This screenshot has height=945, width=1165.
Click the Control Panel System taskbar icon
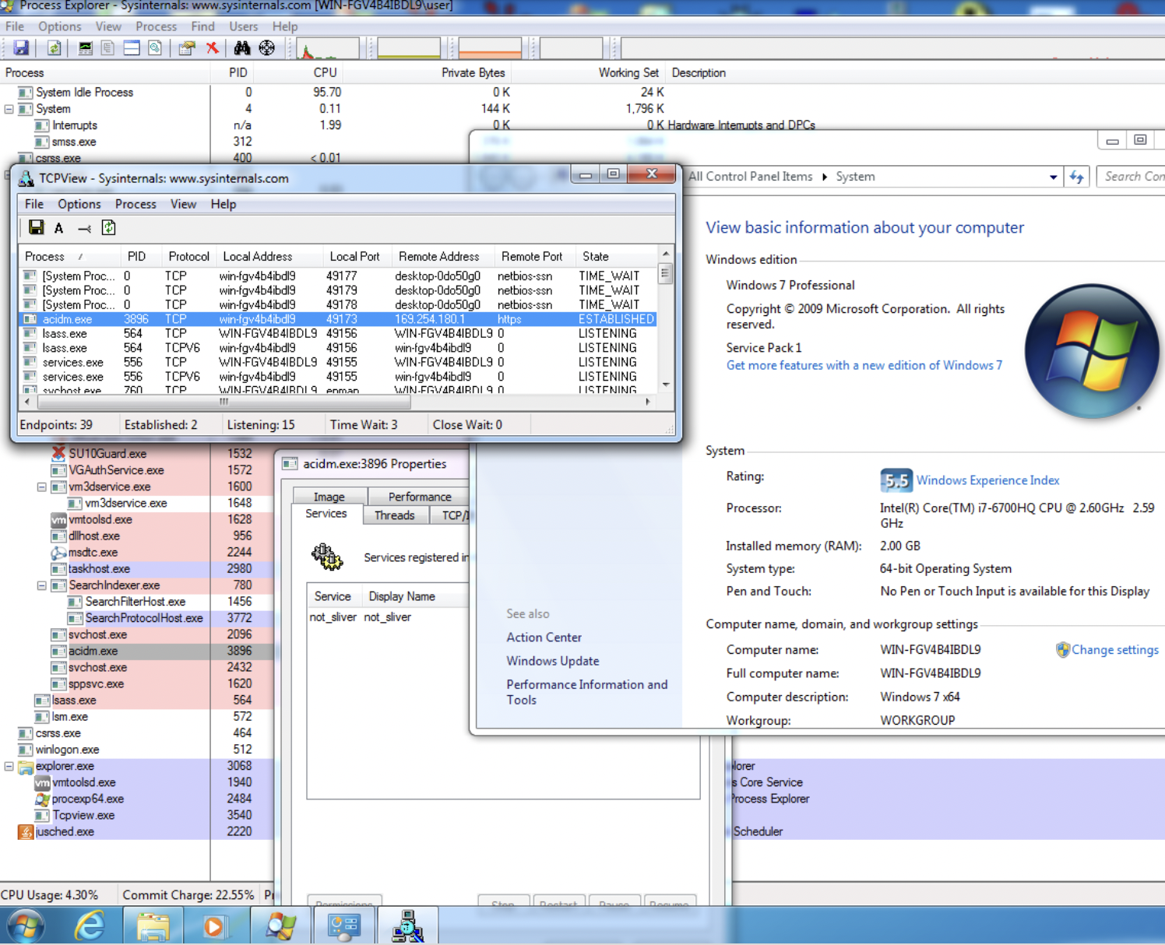(x=343, y=926)
